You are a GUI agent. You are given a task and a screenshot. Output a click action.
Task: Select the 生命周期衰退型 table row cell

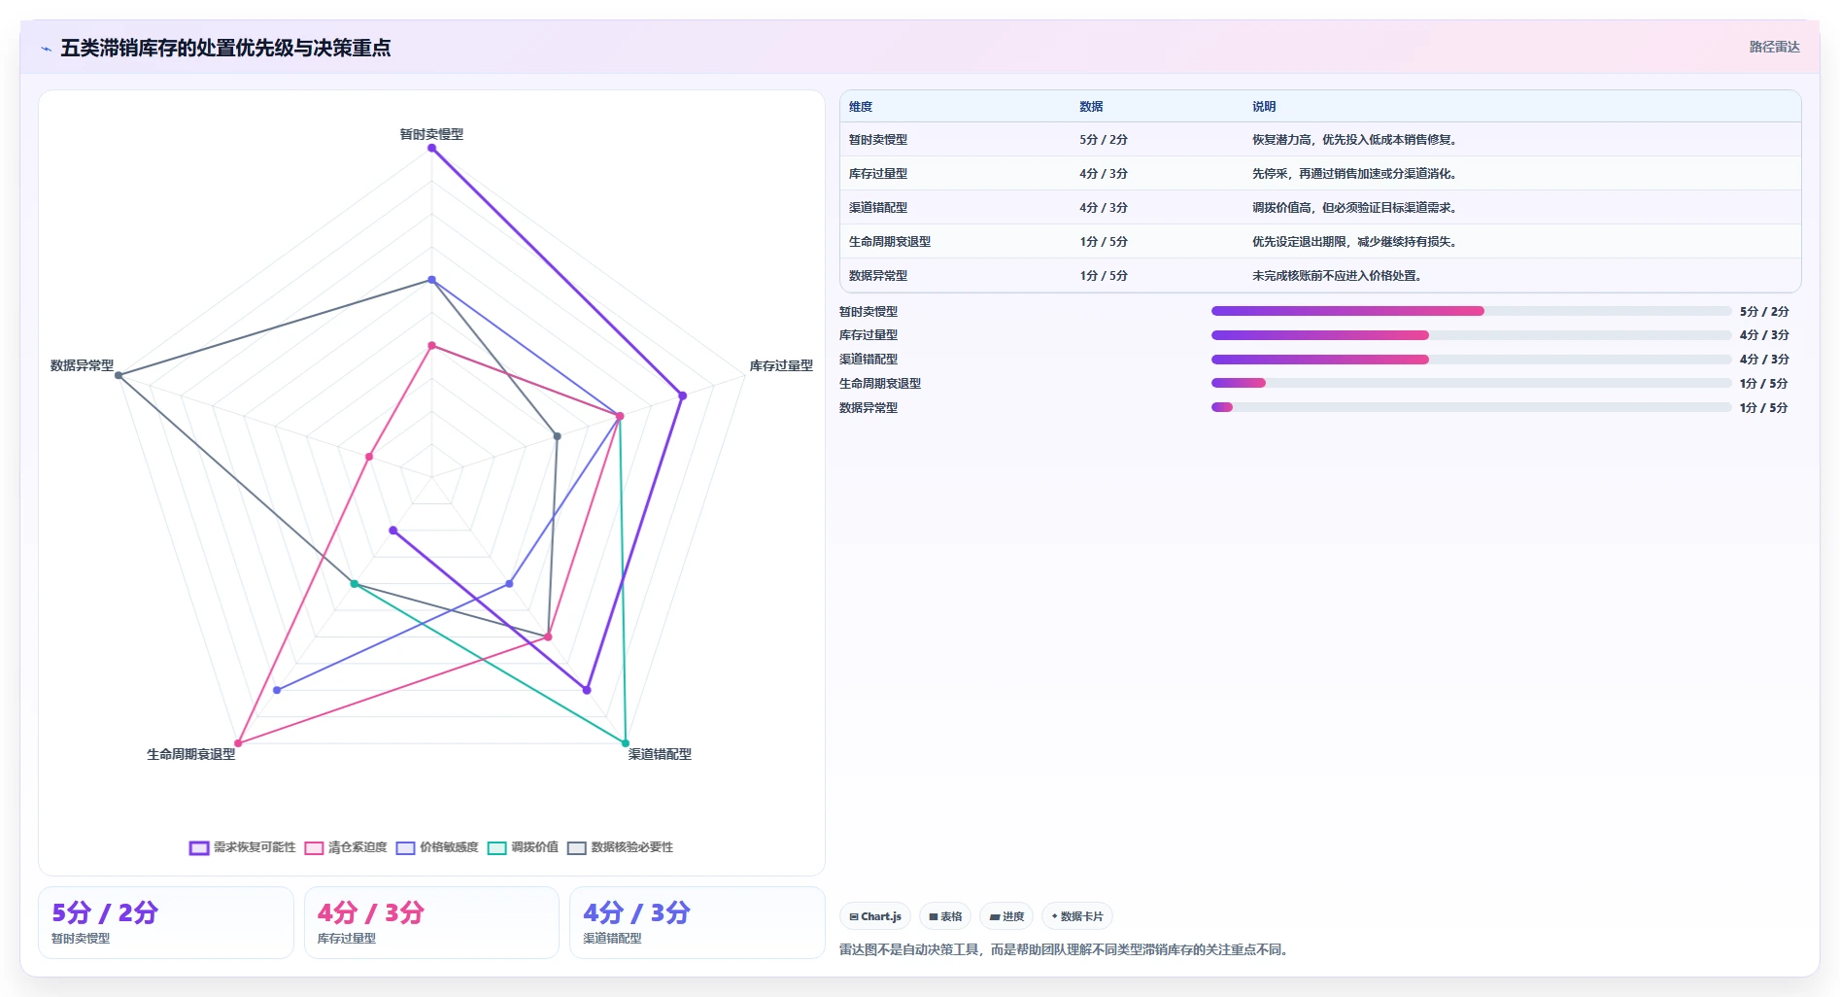click(890, 242)
